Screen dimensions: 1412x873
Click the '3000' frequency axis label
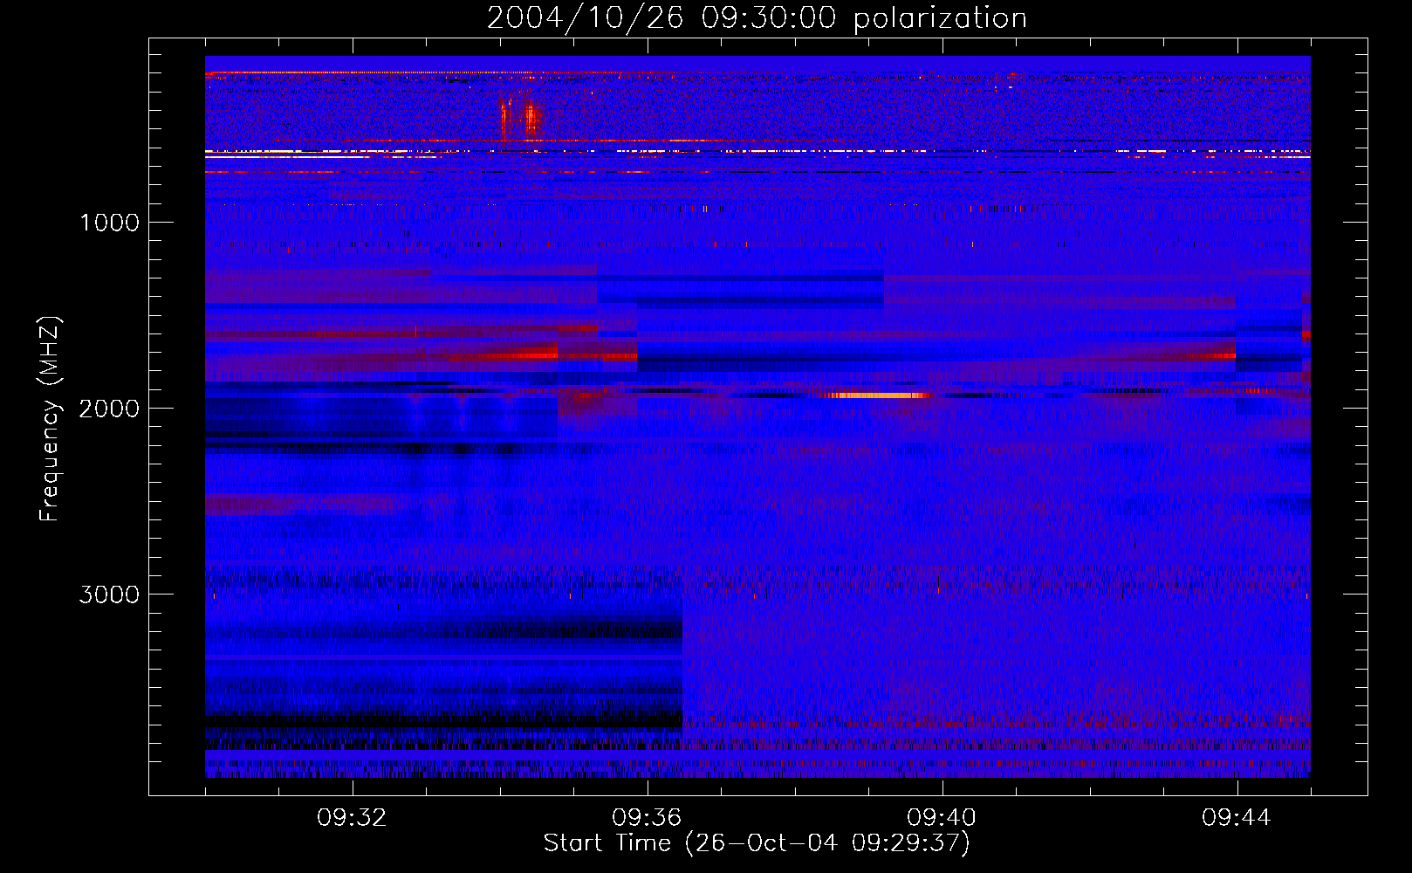pyautogui.click(x=109, y=595)
